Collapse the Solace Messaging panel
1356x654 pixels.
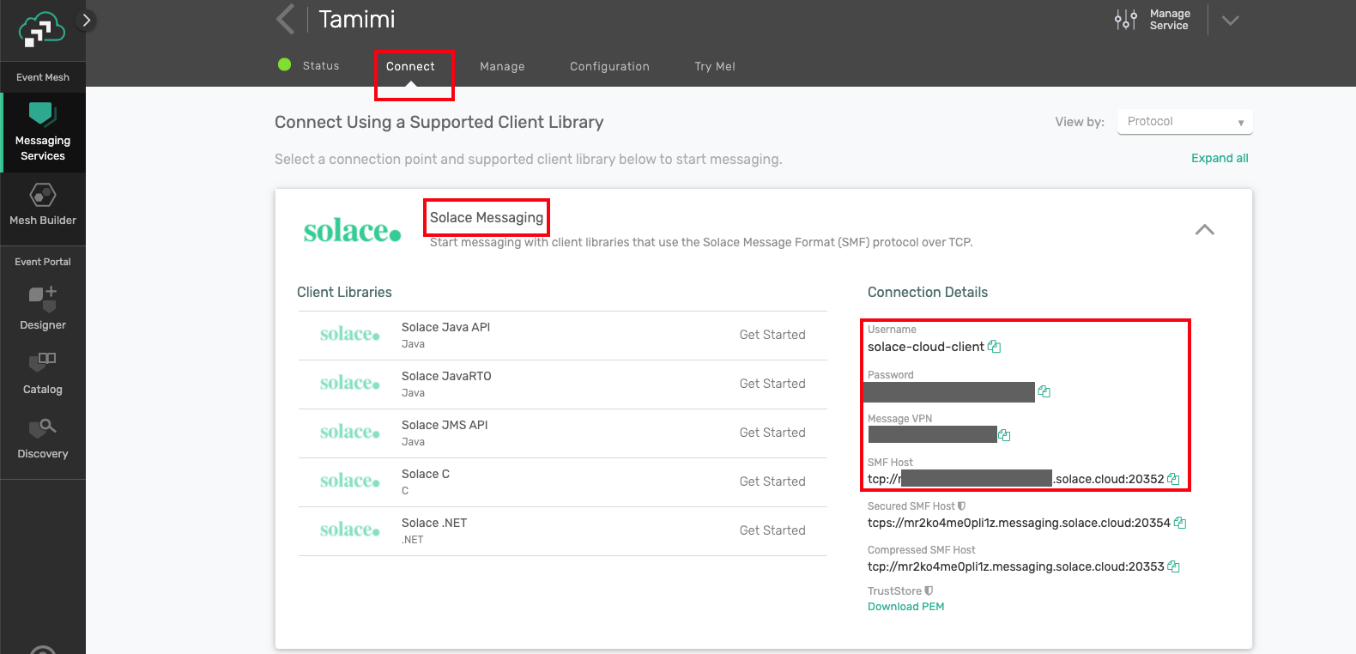point(1204,229)
